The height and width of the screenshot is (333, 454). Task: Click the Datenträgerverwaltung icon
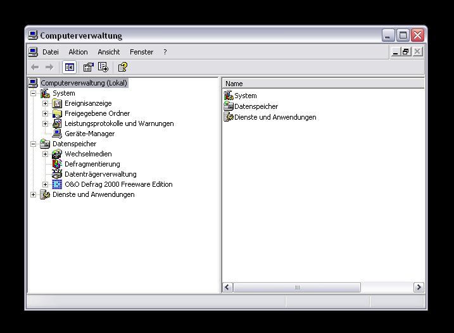57,174
